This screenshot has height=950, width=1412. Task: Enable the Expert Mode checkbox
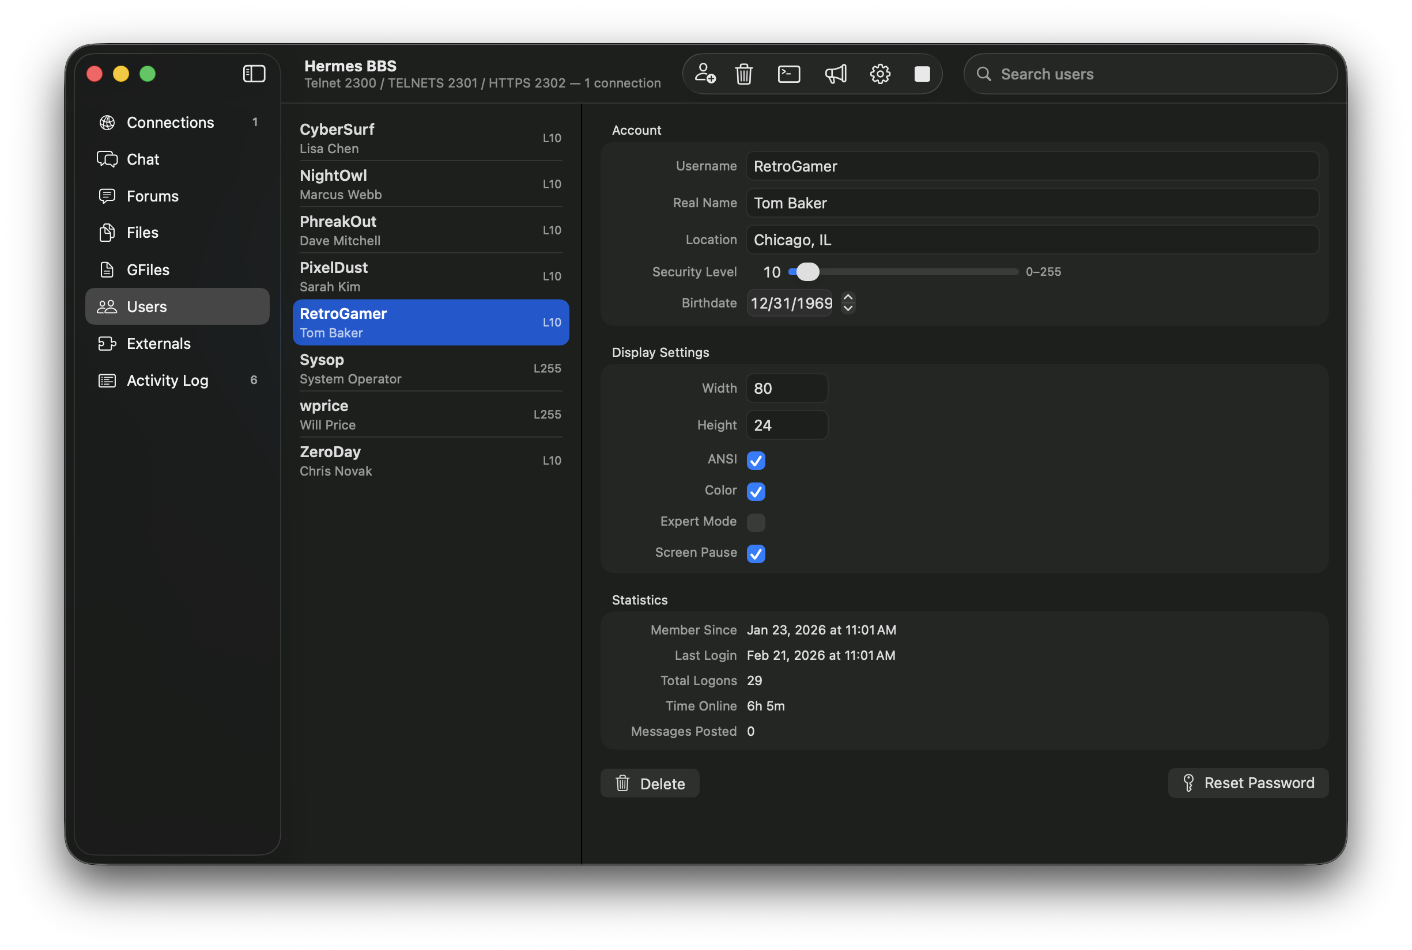tap(756, 522)
